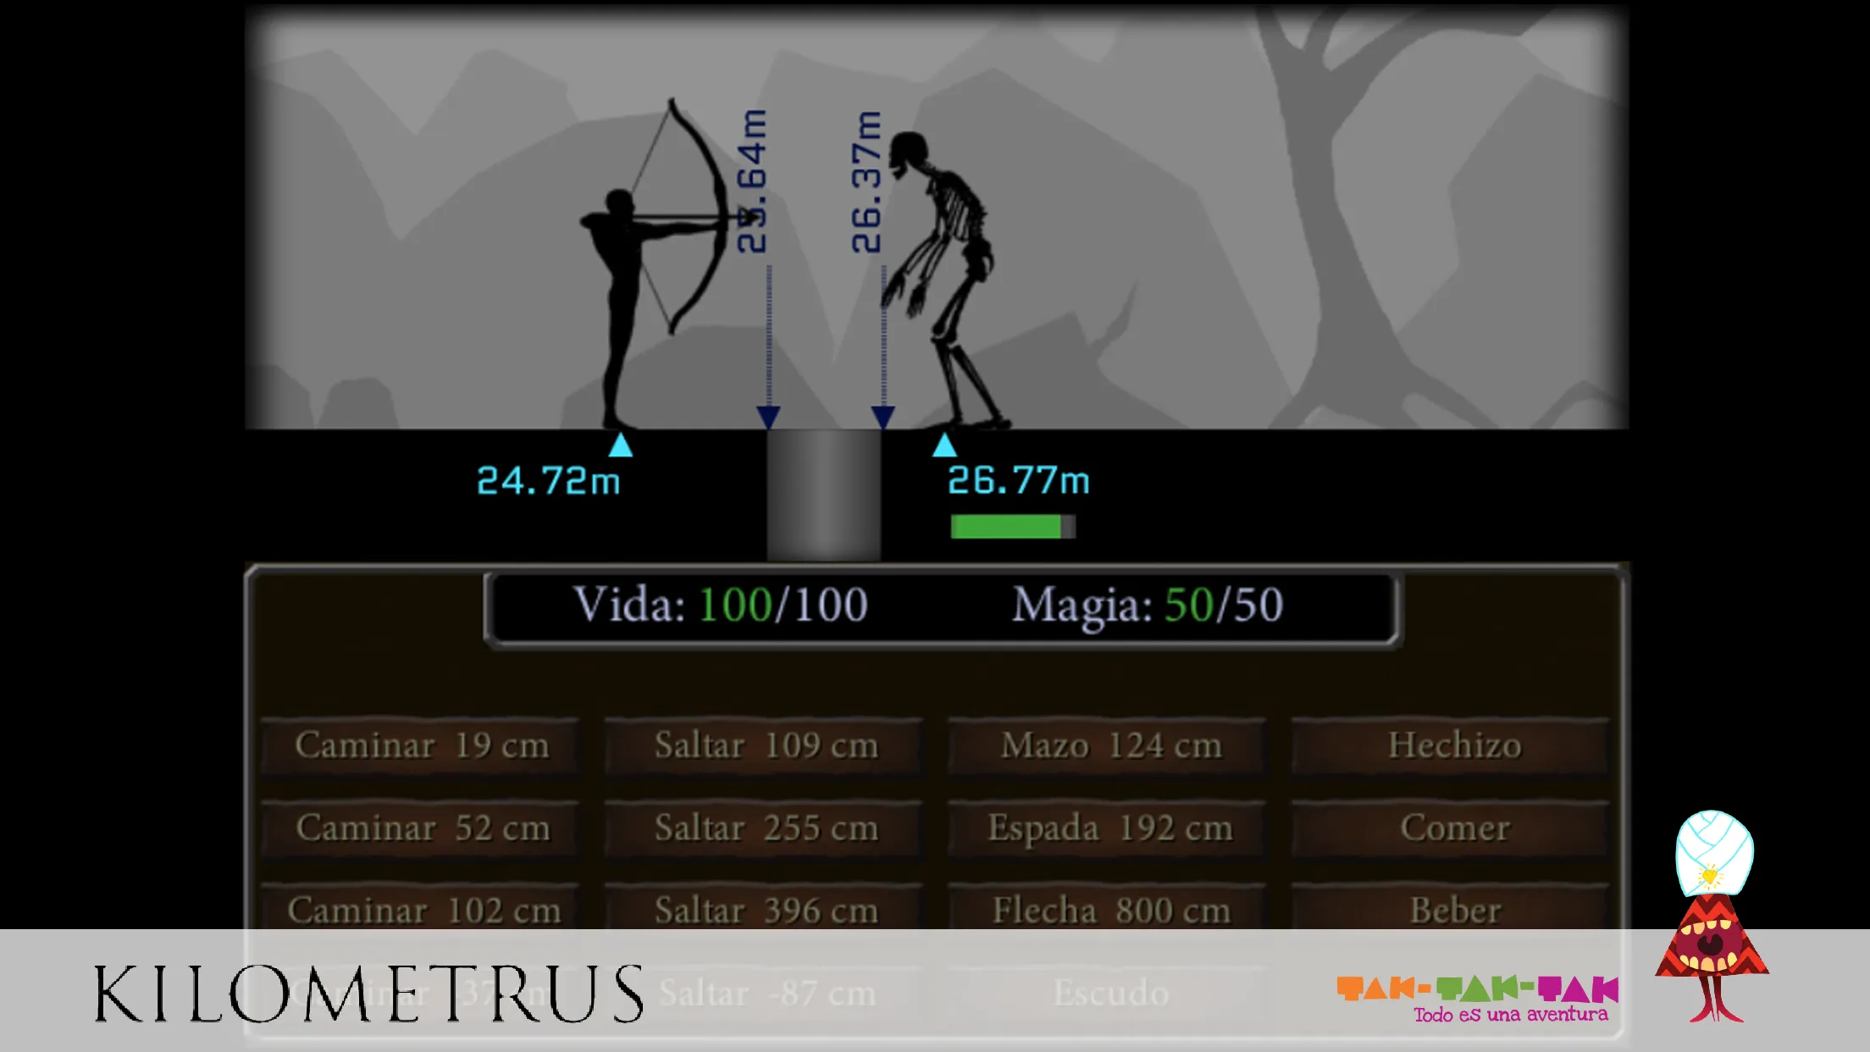Toggle enemy health green bar display
The image size is (1870, 1052).
(1016, 525)
